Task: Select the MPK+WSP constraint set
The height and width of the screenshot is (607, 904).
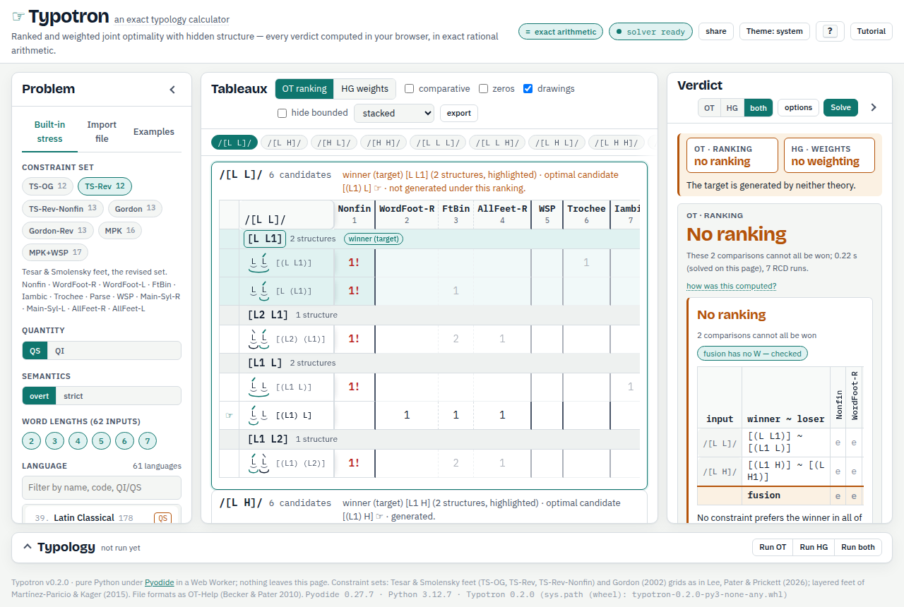Action: tap(55, 252)
